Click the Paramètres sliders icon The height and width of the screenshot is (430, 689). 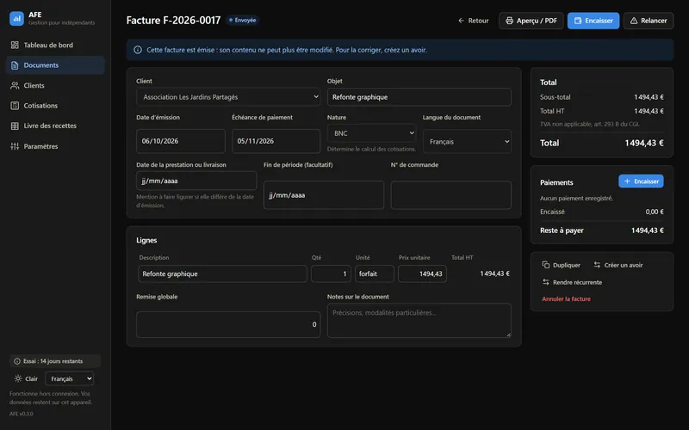15,146
